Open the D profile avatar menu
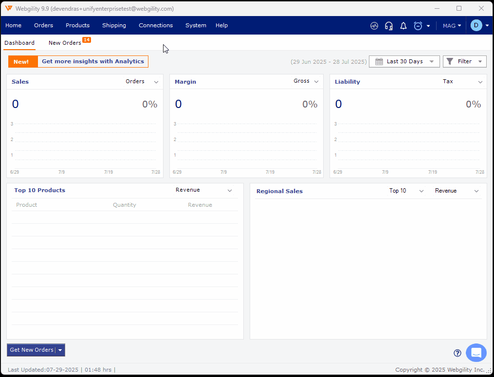494x377 pixels. (x=476, y=25)
